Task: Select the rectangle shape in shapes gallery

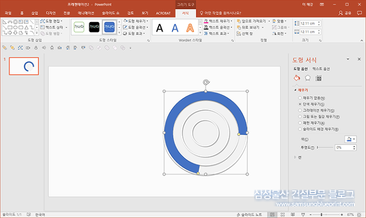Action: (10, 27)
